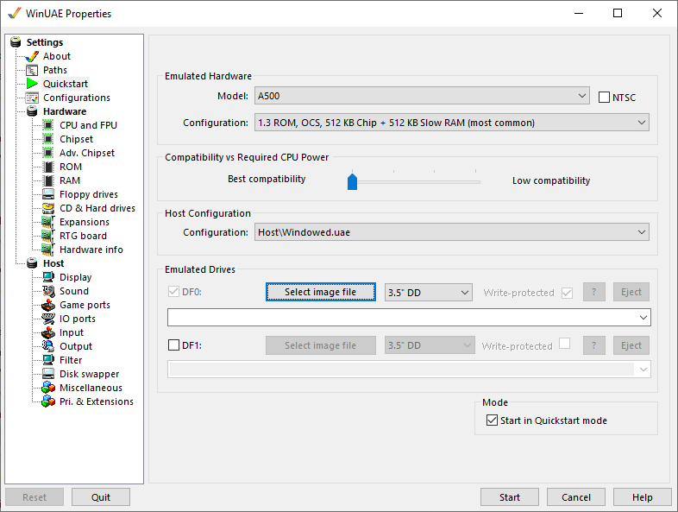Viewport: 678px width, 512px height.
Task: Click the Miscellaneous colored blocks icon
Action: 48,388
